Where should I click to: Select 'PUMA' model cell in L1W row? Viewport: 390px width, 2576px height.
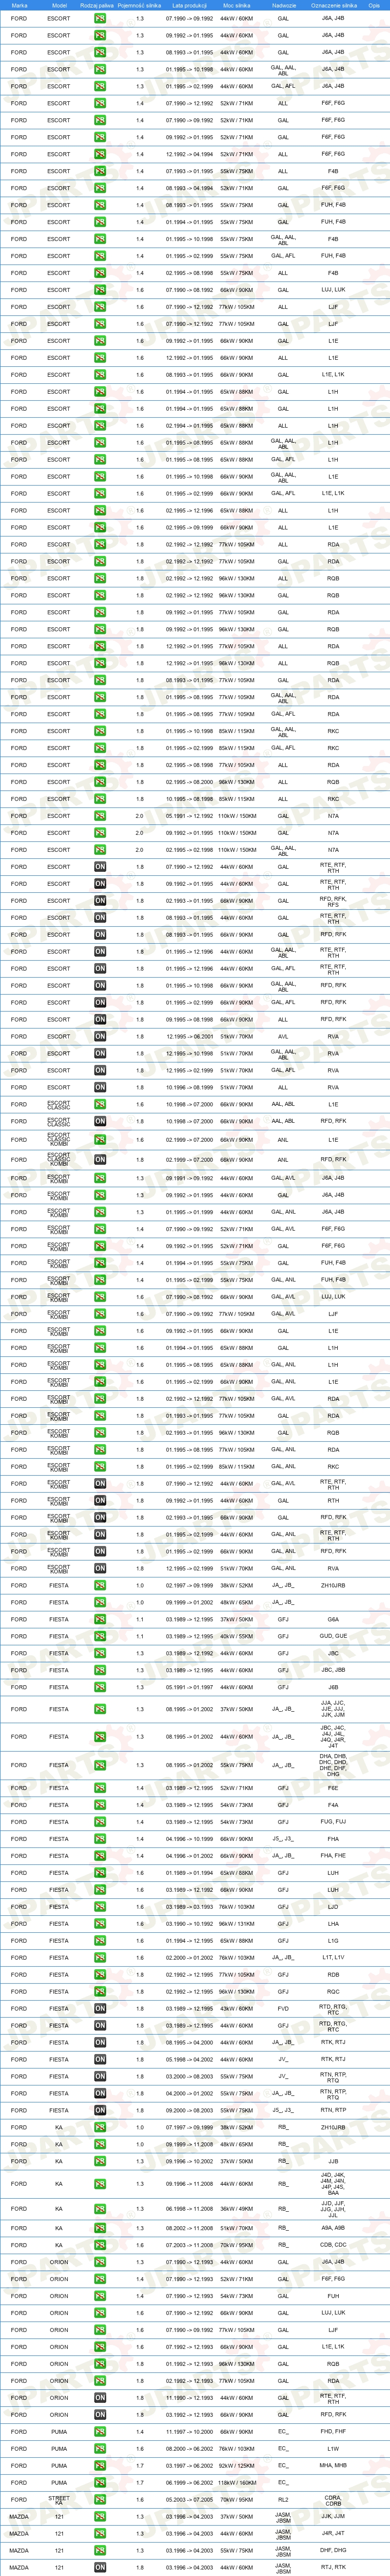(59, 2448)
